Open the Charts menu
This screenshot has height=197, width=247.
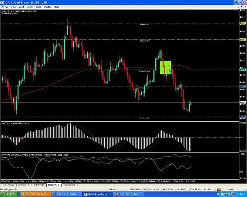(x=30, y=7)
